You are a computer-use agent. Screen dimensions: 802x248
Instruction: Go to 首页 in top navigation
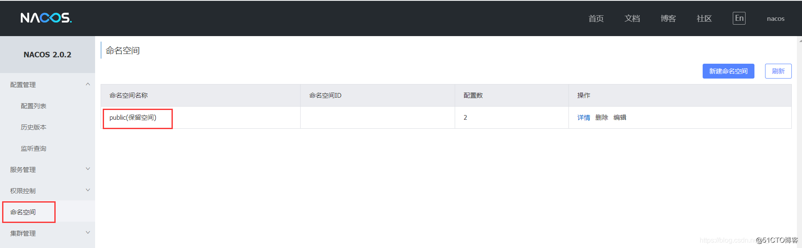tap(596, 19)
